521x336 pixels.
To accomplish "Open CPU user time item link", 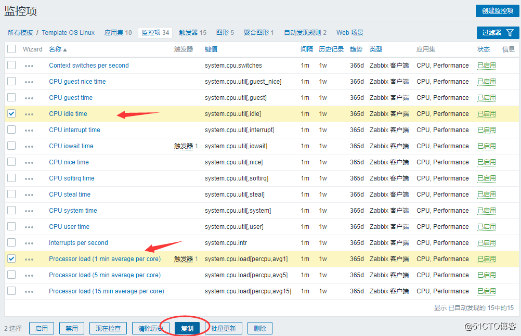I will 69,227.
